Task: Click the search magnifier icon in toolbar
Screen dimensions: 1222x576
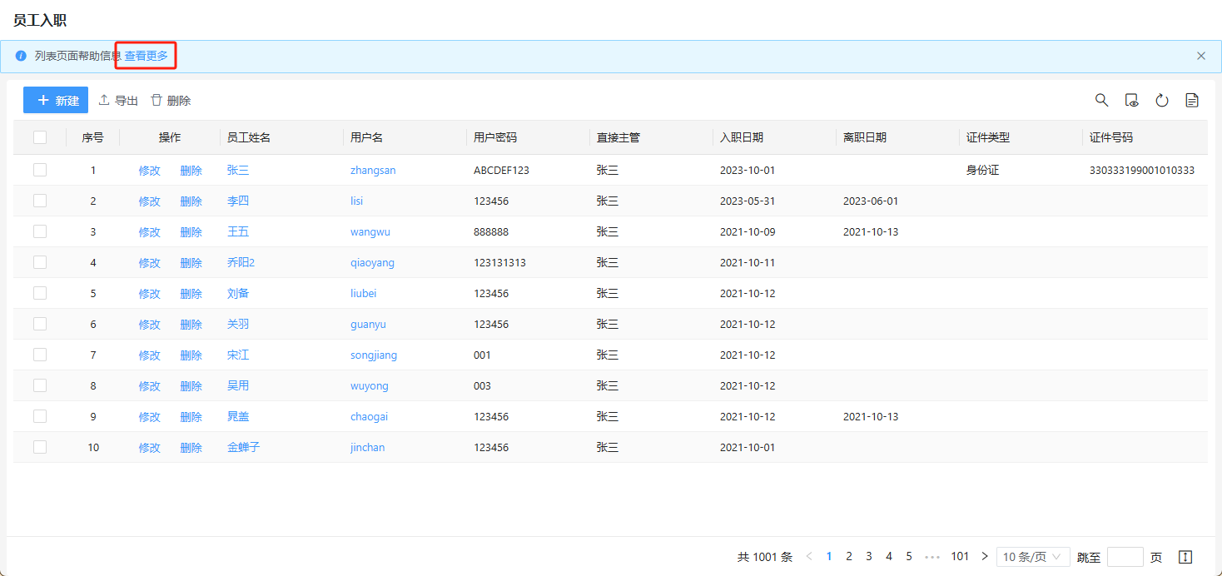Action: coord(1101,100)
